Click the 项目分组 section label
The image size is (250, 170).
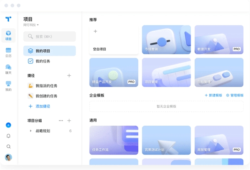[x=35, y=121]
